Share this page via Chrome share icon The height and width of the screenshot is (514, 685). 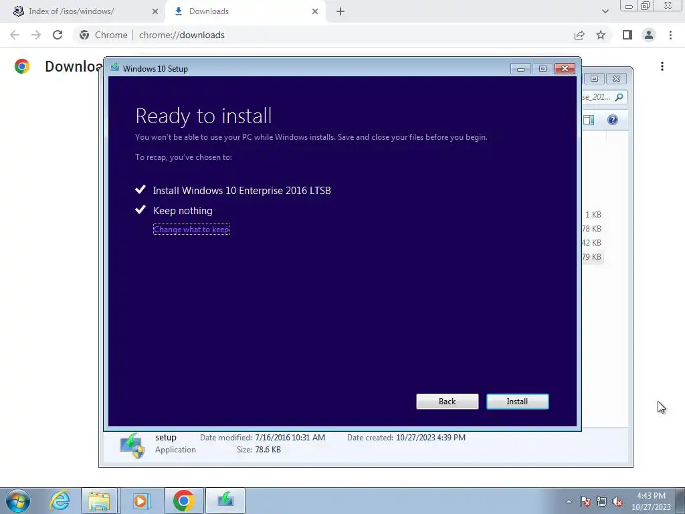click(579, 35)
